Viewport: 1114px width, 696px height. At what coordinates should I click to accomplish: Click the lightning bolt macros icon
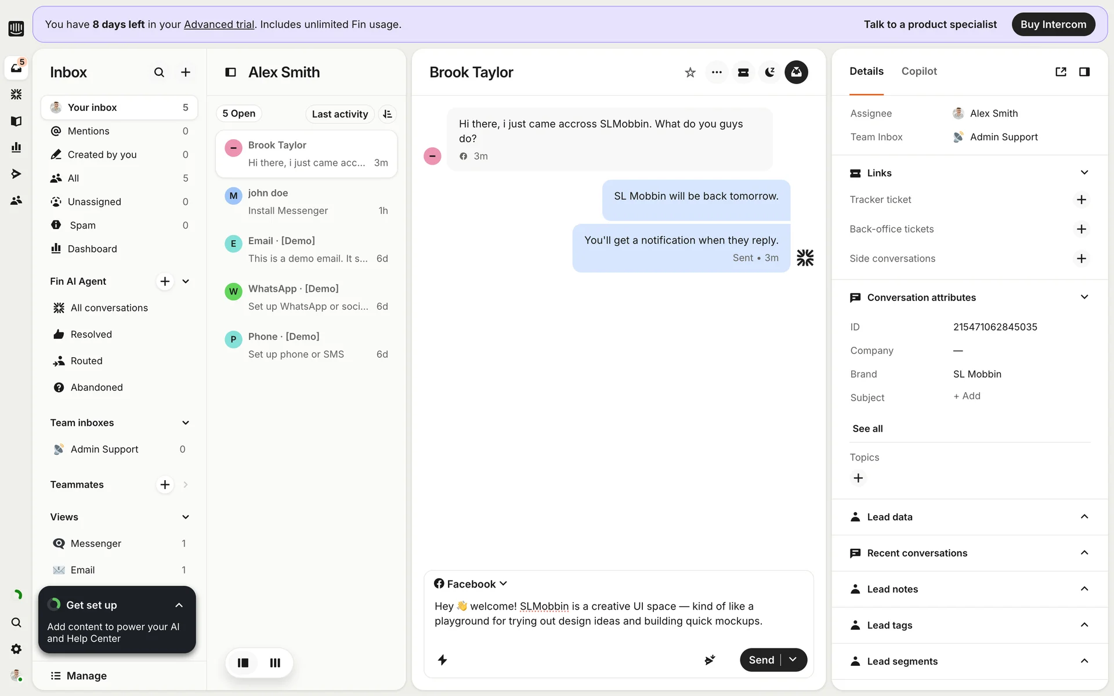point(442,660)
